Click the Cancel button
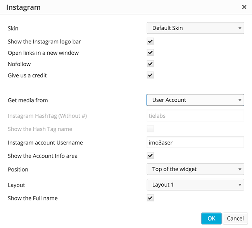 tap(235, 218)
